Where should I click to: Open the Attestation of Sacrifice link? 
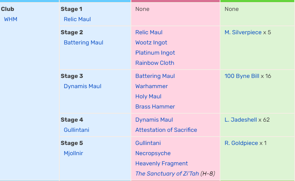coord(166,130)
